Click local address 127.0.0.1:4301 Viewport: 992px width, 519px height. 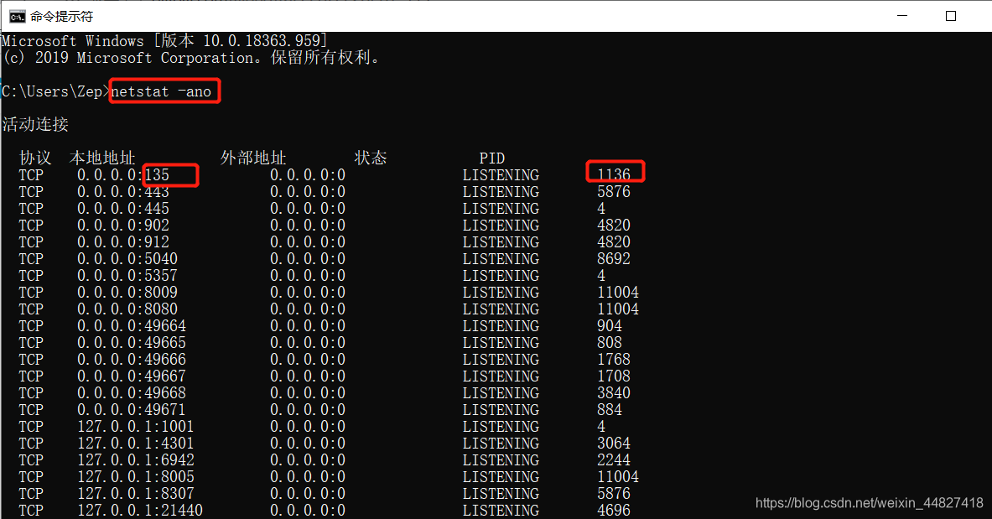(135, 443)
